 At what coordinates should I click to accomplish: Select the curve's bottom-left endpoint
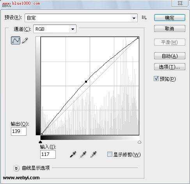click(41, 134)
